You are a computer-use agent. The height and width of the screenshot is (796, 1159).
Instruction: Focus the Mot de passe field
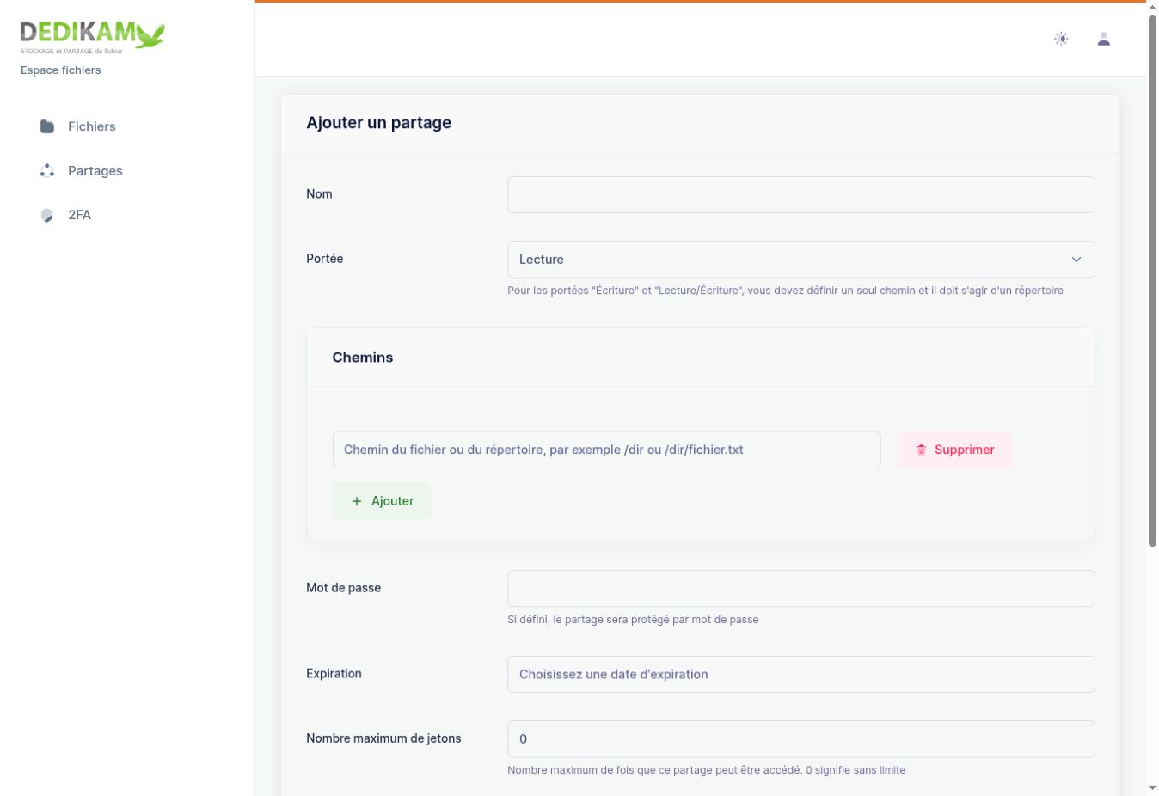click(801, 588)
